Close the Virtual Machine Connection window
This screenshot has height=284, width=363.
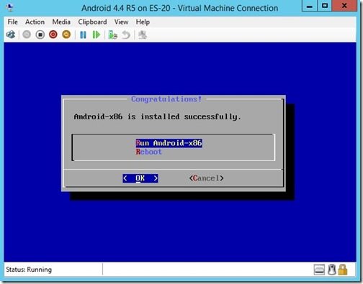coord(344,6)
